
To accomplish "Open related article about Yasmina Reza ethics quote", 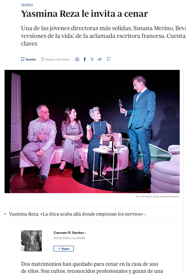I will coord(76,214).
